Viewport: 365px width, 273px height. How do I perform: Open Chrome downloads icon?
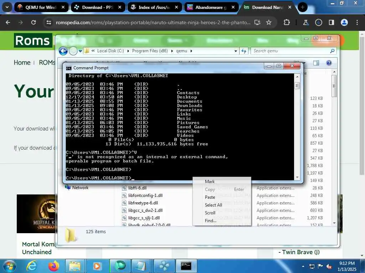click(x=318, y=22)
